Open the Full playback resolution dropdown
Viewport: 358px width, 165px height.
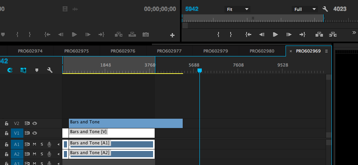point(305,9)
